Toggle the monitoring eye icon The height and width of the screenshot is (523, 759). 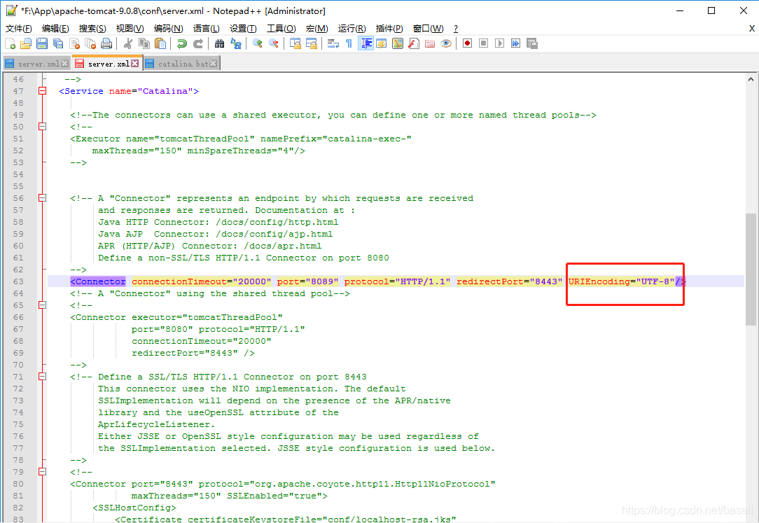pyautogui.click(x=446, y=44)
